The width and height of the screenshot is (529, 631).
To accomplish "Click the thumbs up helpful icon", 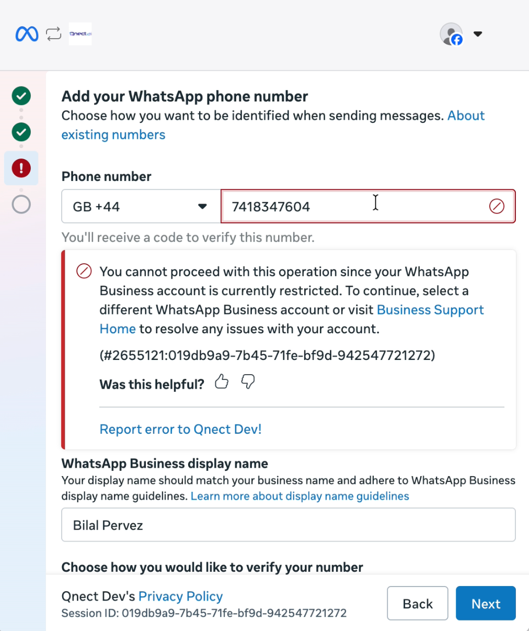I will click(222, 382).
